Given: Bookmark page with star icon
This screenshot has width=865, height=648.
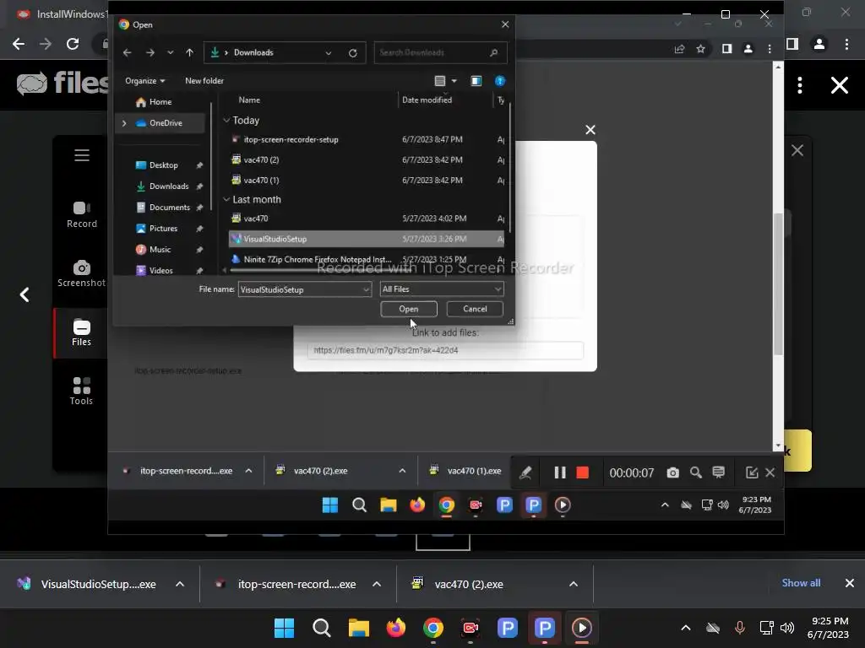Looking at the screenshot, I should pyautogui.click(x=700, y=49).
